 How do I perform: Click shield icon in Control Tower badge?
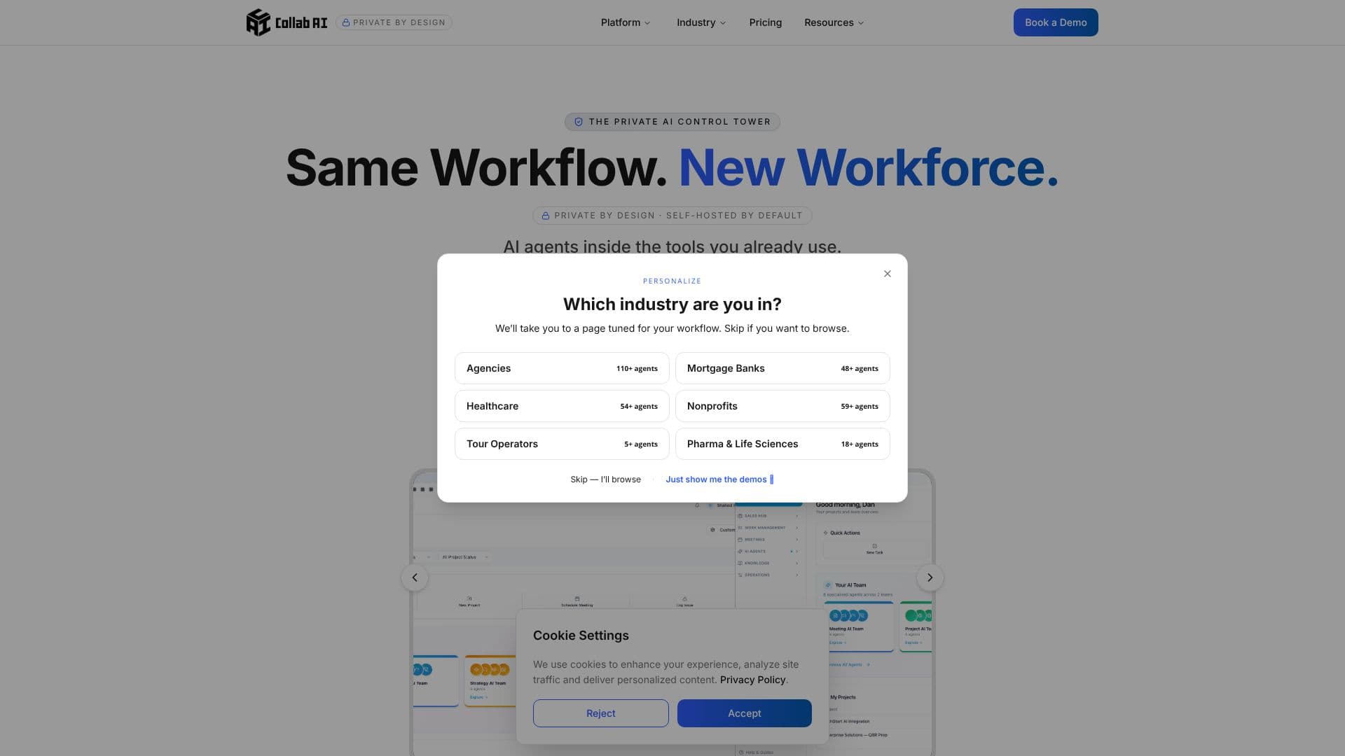tap(579, 122)
